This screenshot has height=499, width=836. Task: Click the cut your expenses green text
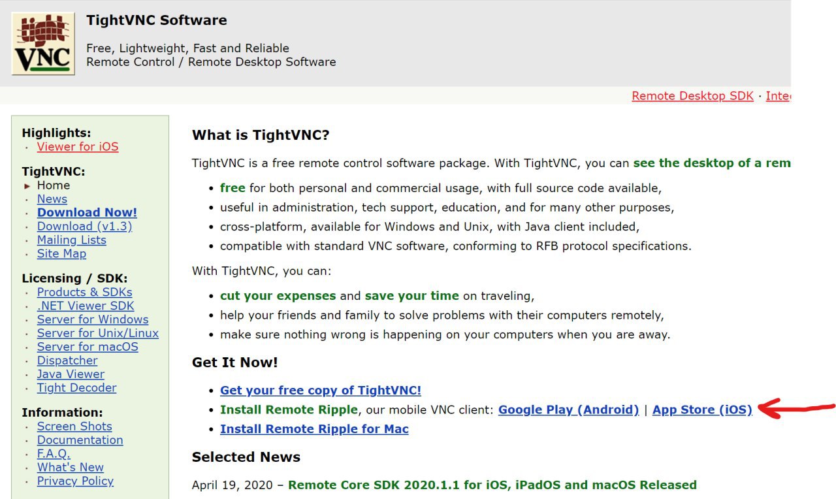click(x=278, y=296)
